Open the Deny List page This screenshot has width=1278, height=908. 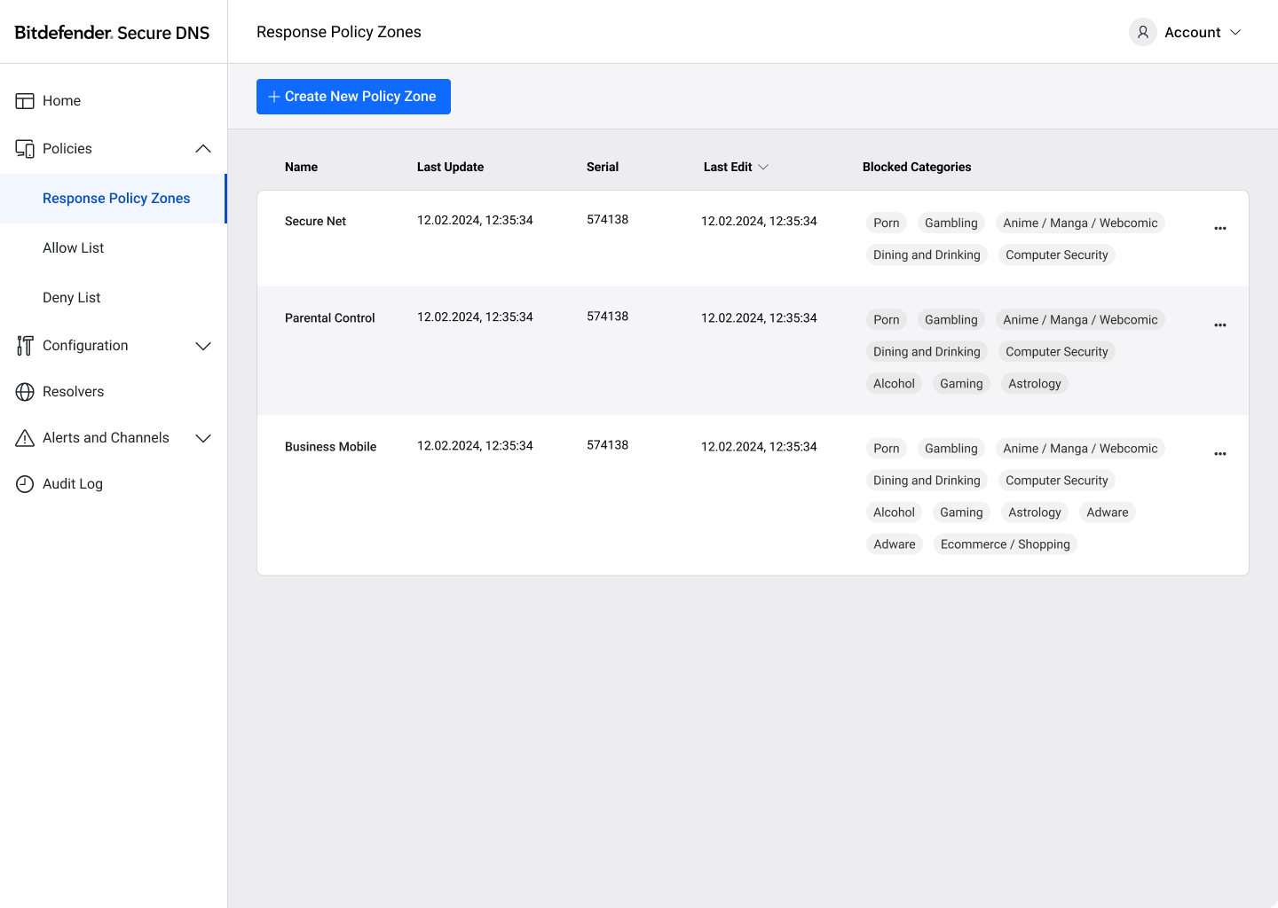coord(114,298)
